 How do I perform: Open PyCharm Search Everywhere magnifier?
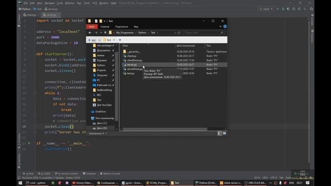[311, 9]
